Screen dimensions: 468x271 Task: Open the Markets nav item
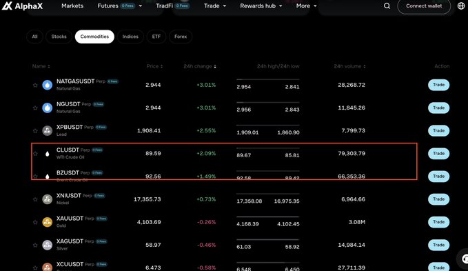coord(72,6)
